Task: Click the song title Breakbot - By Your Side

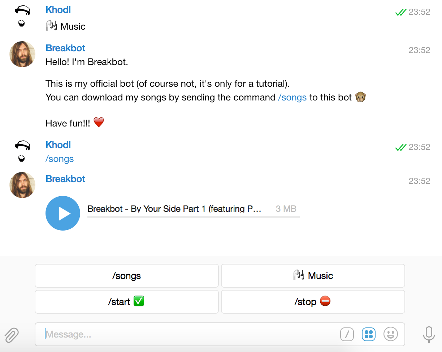Action: (174, 209)
